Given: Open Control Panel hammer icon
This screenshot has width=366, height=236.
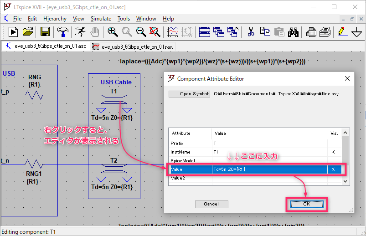Looking at the screenshot, I should [x=62, y=32].
